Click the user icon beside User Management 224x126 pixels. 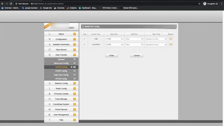[x=49, y=114]
